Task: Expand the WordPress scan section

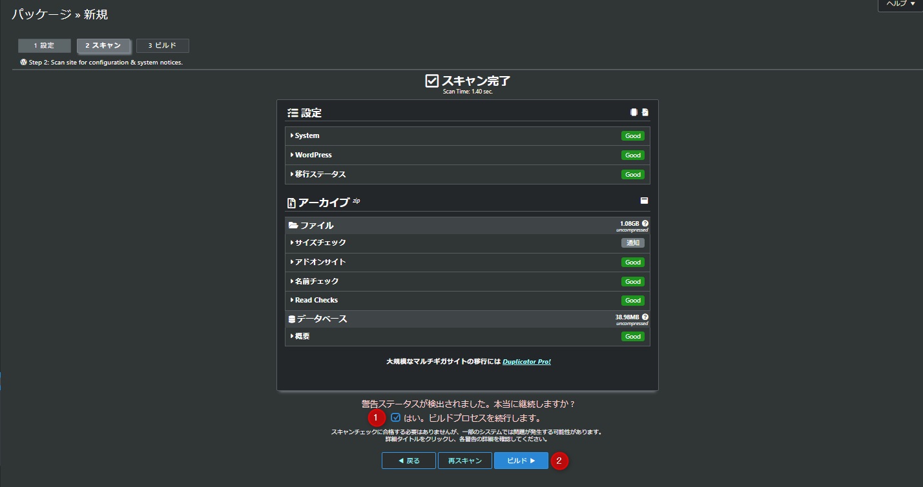Action: [313, 155]
